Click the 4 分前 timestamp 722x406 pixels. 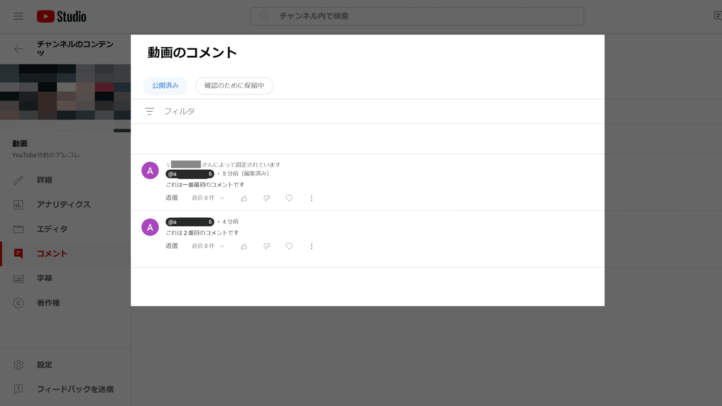click(x=231, y=222)
